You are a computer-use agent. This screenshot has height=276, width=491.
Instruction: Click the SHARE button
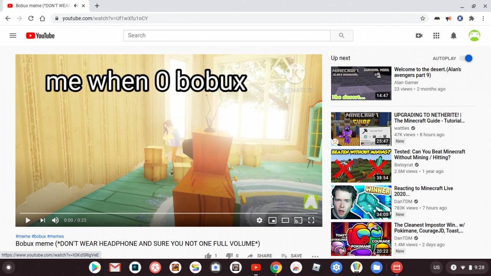pos(260,256)
